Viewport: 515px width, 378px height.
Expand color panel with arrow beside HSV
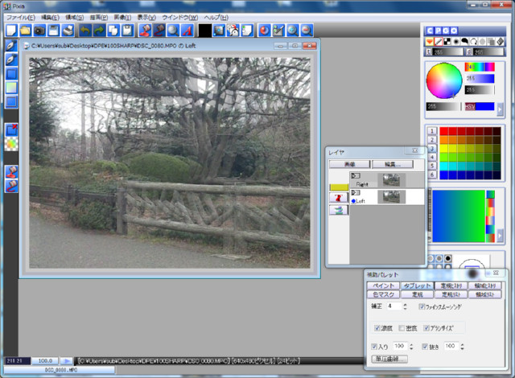[500, 109]
